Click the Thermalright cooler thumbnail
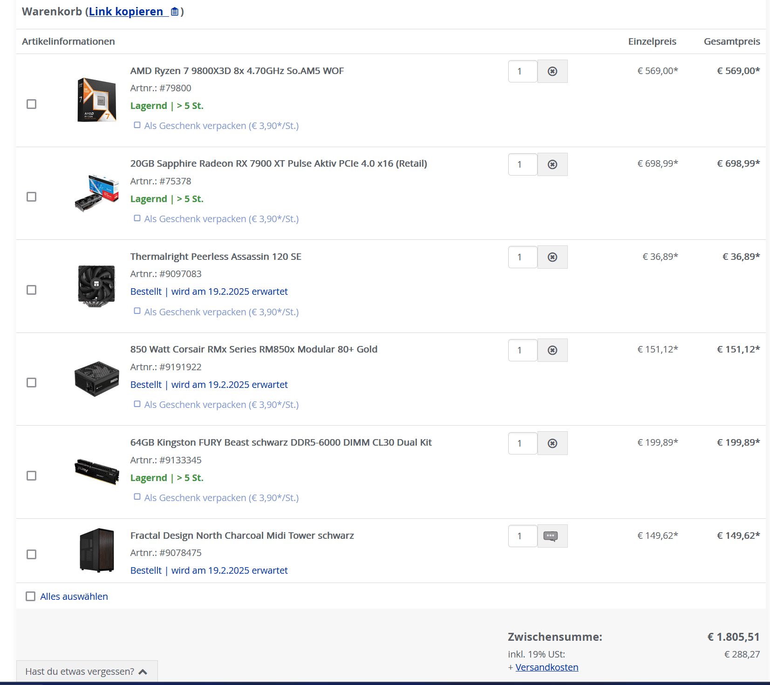This screenshot has width=770, height=685. point(96,286)
